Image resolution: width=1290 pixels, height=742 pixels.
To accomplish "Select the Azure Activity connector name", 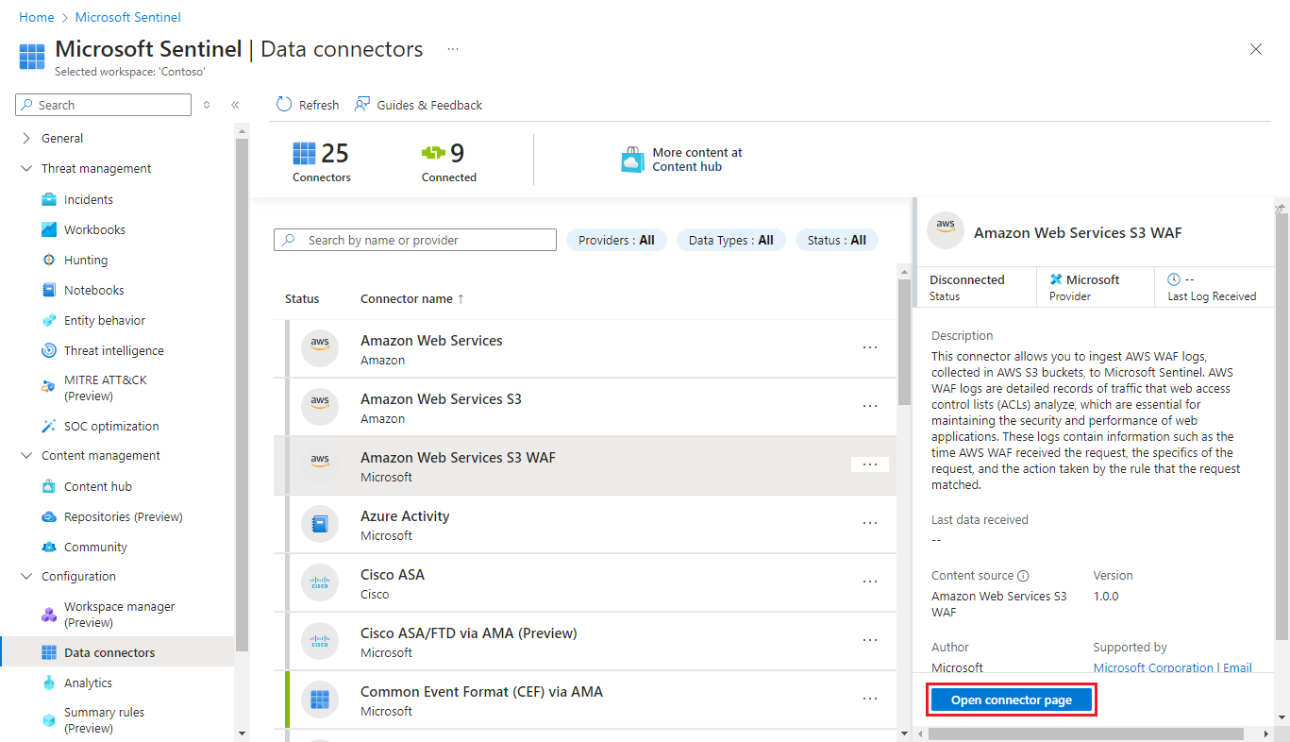I will pyautogui.click(x=405, y=516).
